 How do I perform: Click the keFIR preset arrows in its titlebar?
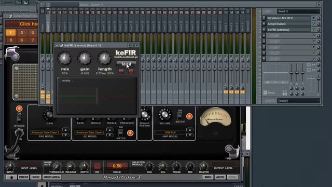131,45
